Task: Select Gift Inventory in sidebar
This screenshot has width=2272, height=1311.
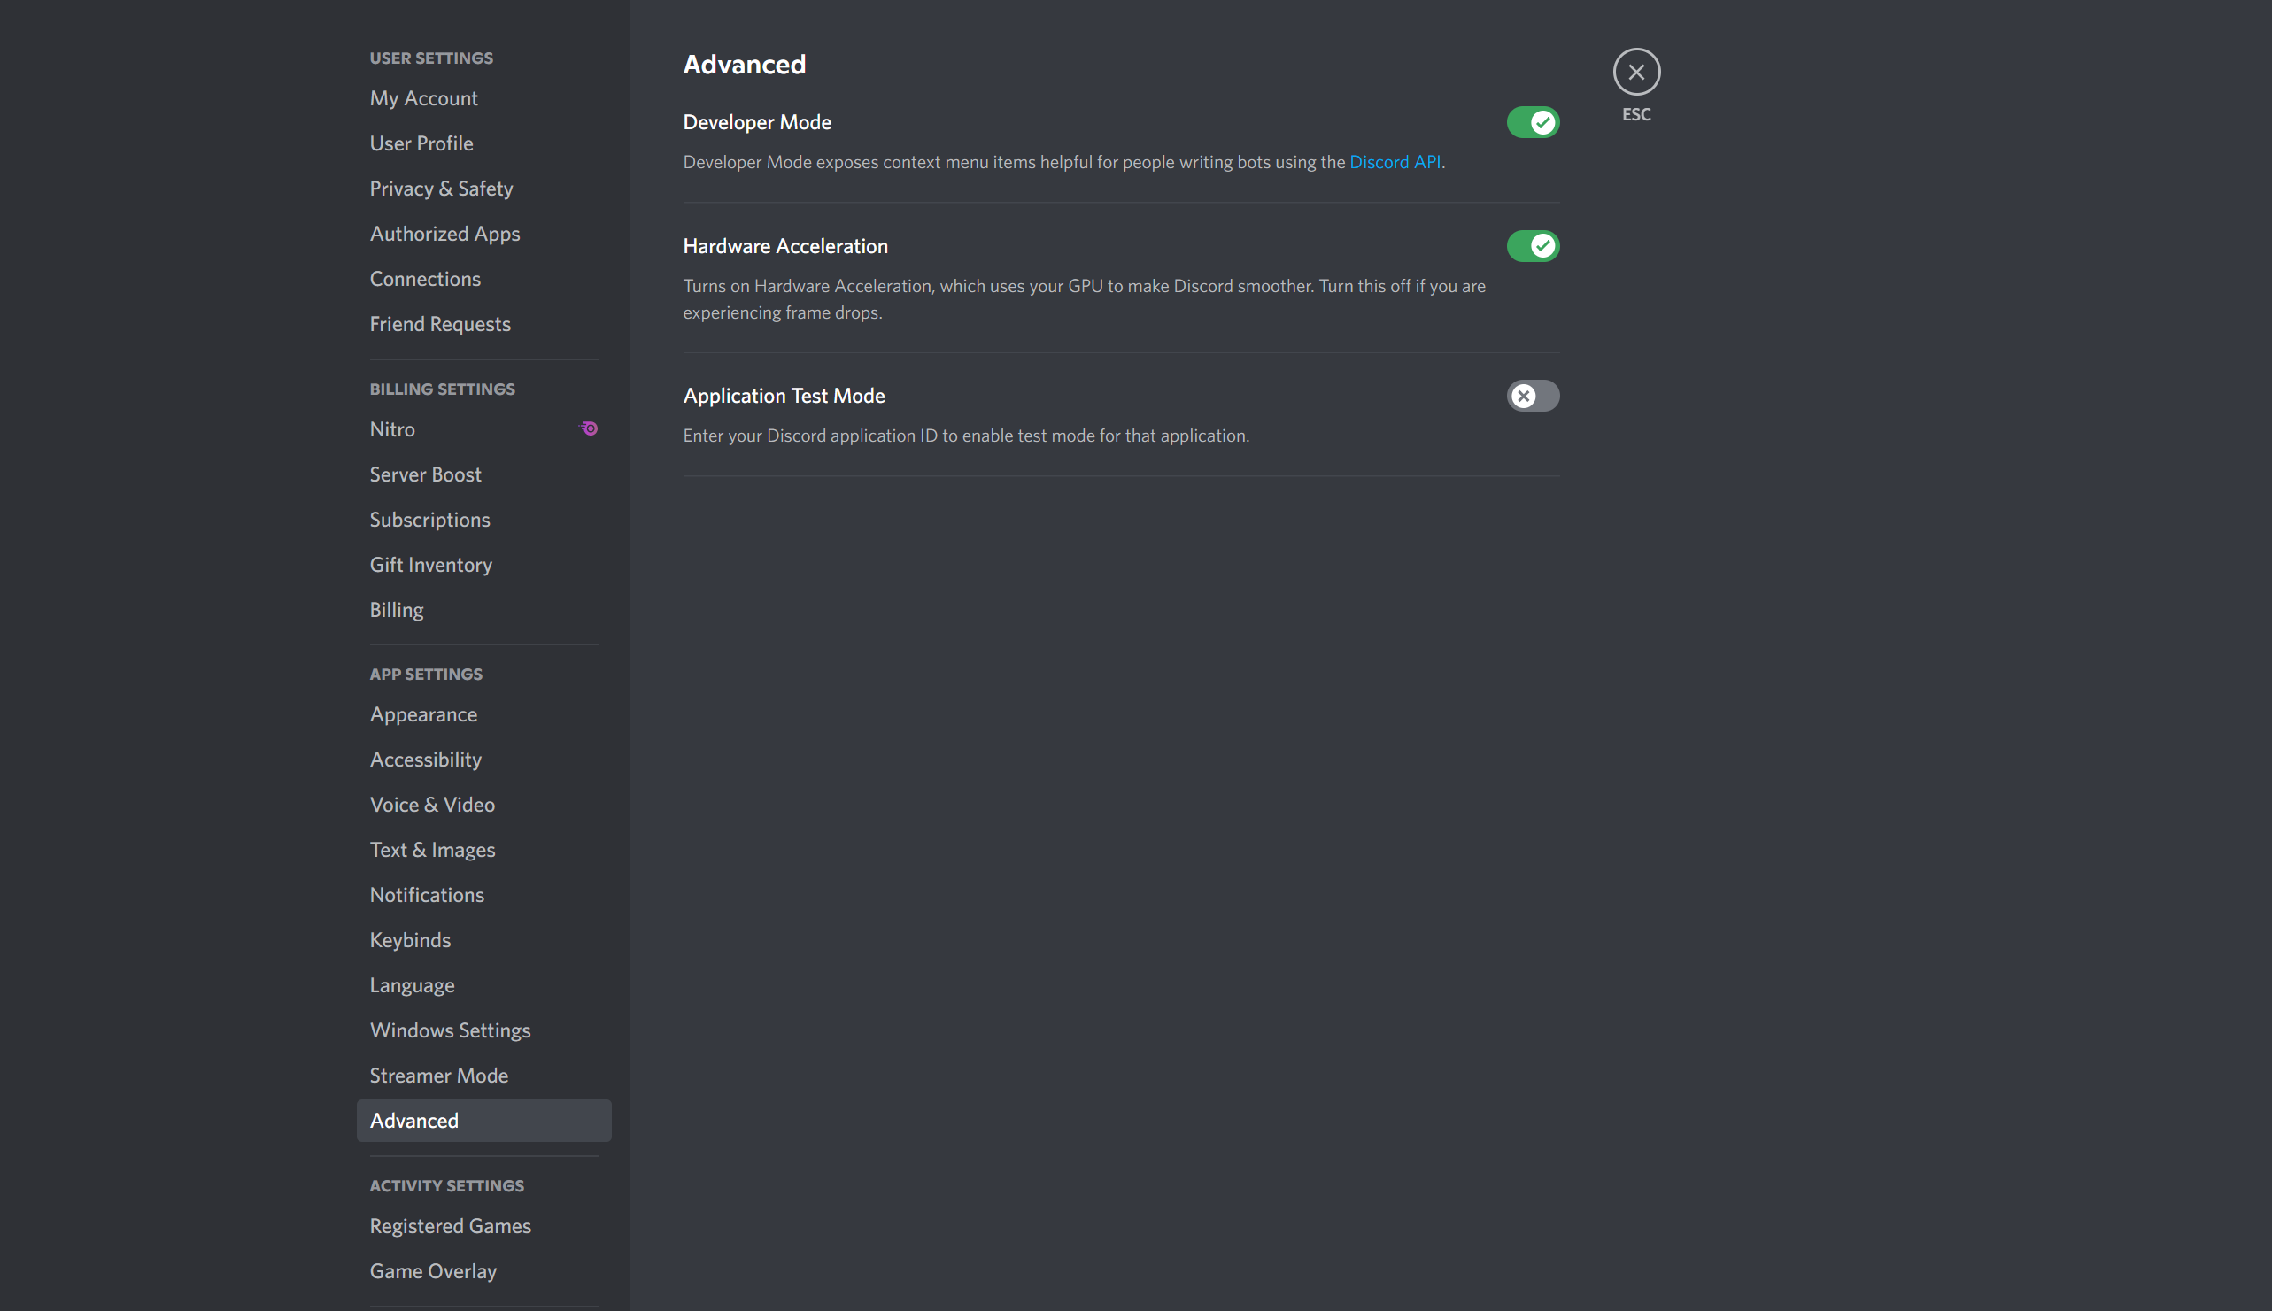Action: 430,565
